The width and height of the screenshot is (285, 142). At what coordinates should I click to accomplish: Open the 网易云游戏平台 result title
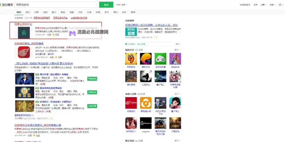(23, 24)
